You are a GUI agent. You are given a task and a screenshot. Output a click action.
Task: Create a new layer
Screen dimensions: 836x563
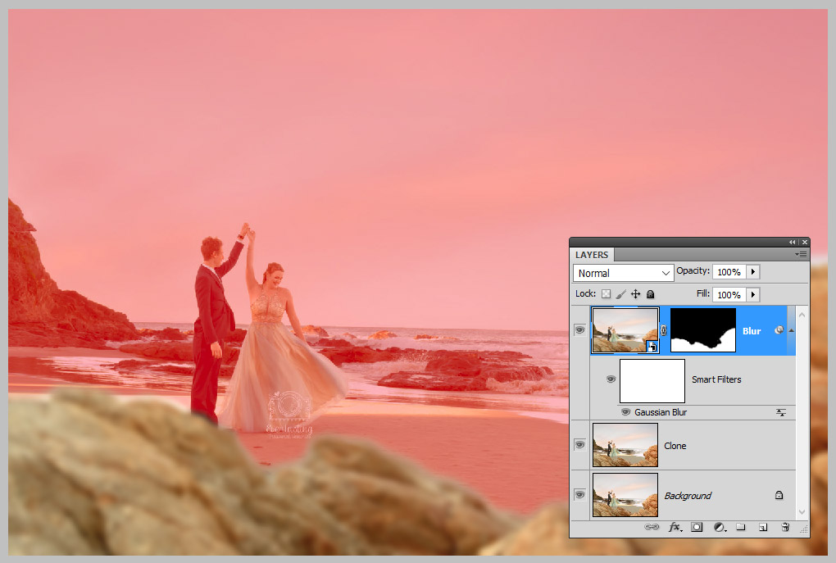[762, 527]
